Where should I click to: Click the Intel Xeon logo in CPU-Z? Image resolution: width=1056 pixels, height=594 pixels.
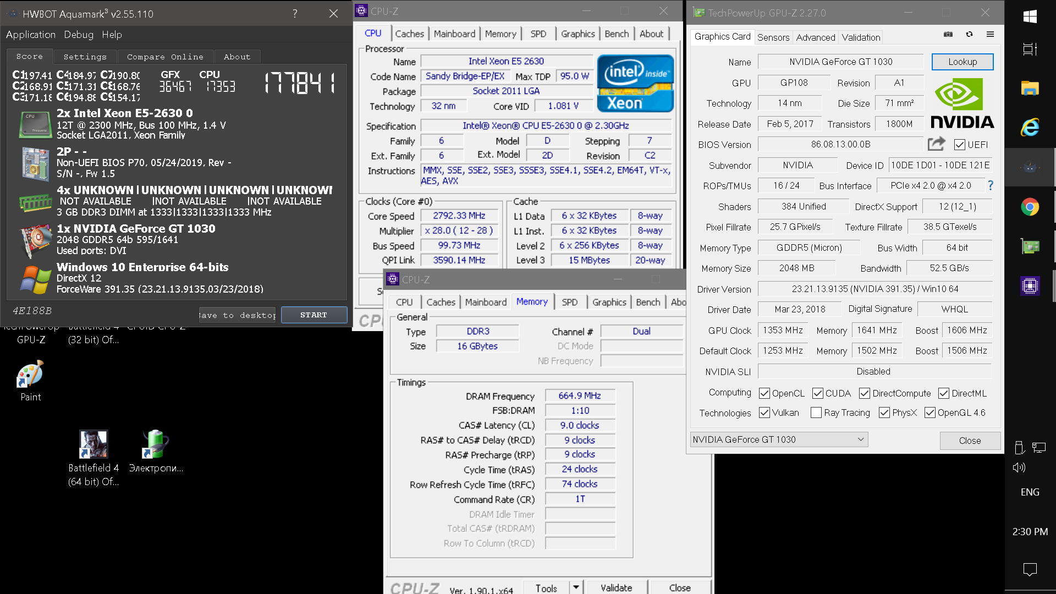[x=635, y=83]
